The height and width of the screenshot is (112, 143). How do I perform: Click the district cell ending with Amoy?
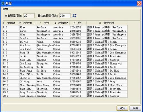(x=107, y=81)
